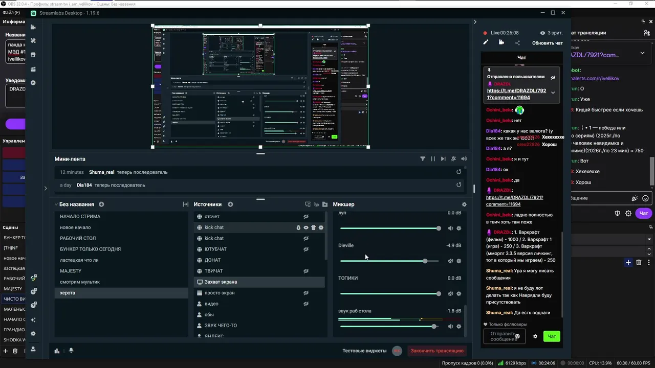Add a new source with plus icon
Screen dimensions: 655x368
pos(230,204)
